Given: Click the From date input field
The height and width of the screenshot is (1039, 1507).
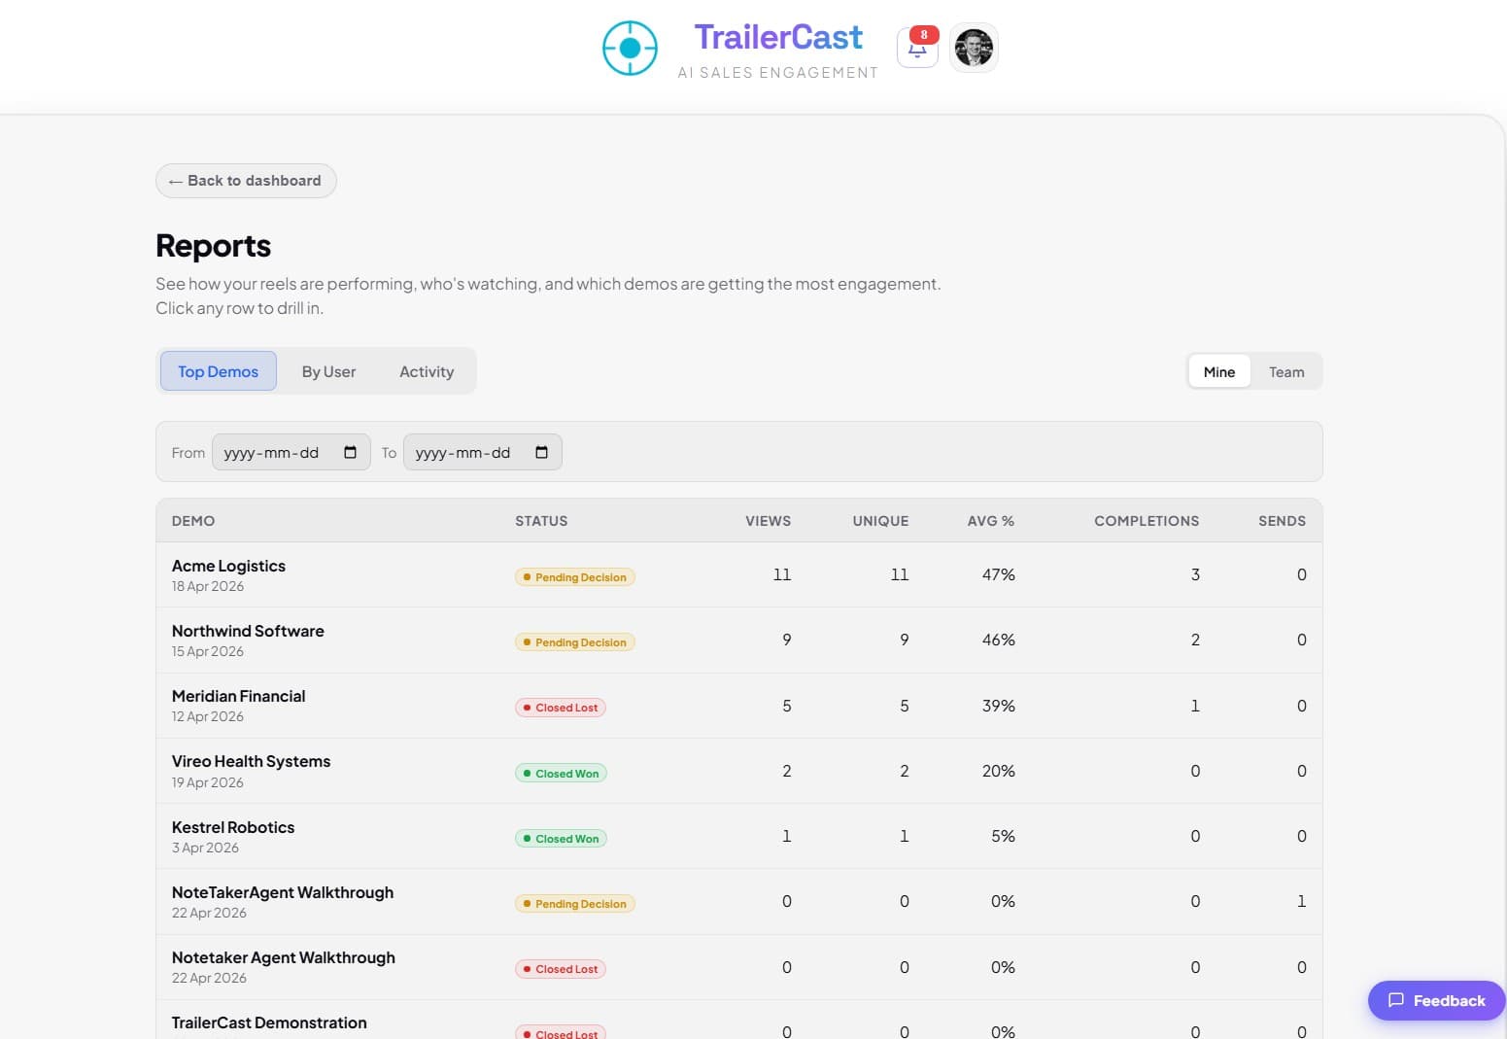Looking at the screenshot, I should [291, 452].
